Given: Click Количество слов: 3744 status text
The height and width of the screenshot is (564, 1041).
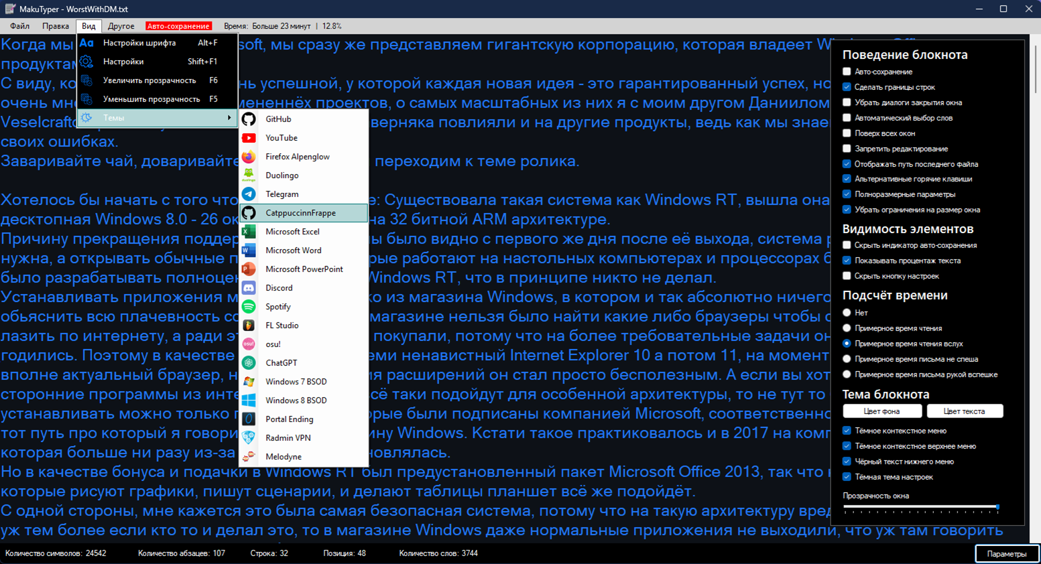Looking at the screenshot, I should 438,554.
